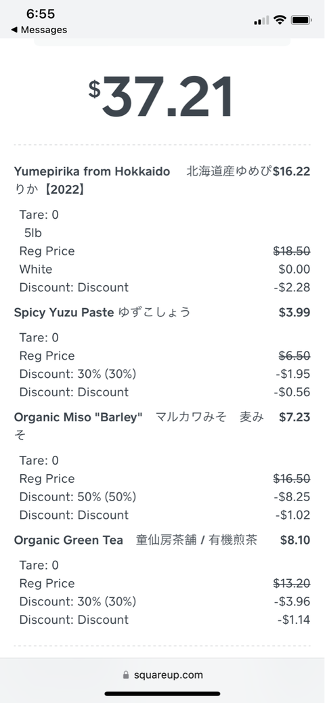Tap the padlock icon beside squareup.com
The image size is (325, 703).
(x=126, y=675)
